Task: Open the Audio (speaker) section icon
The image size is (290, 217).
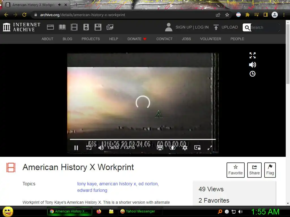Action: click(86, 27)
